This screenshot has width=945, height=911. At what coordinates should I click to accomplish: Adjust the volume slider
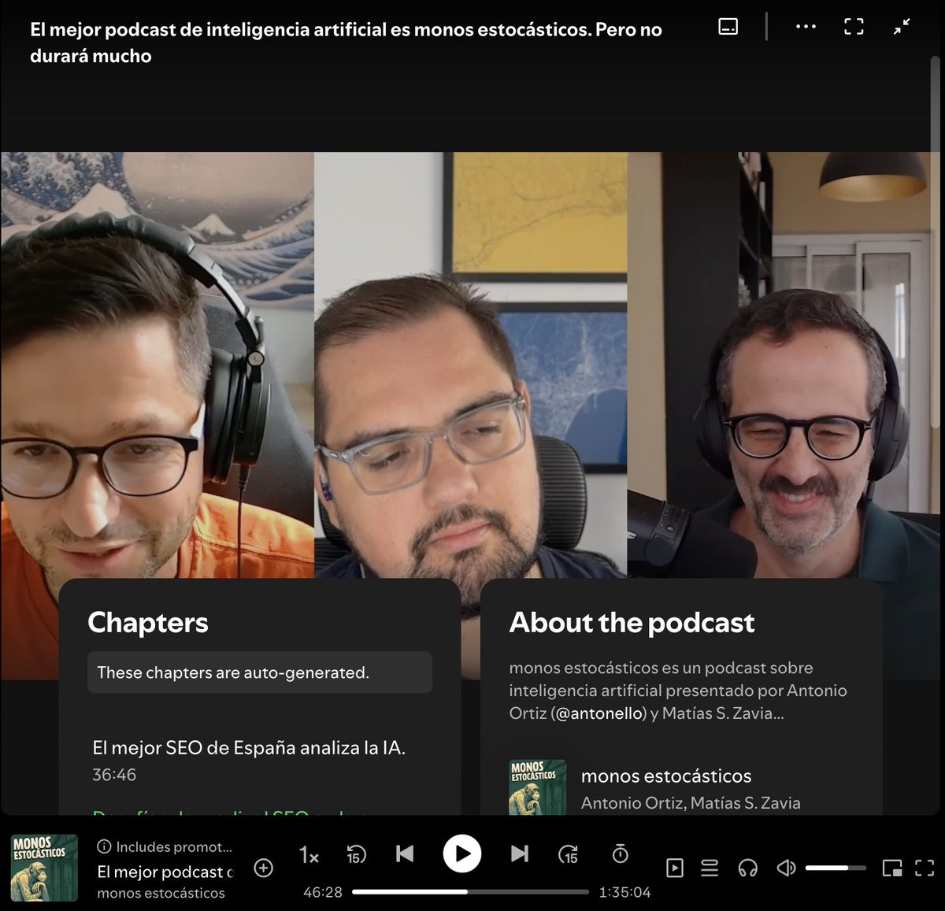tap(836, 868)
